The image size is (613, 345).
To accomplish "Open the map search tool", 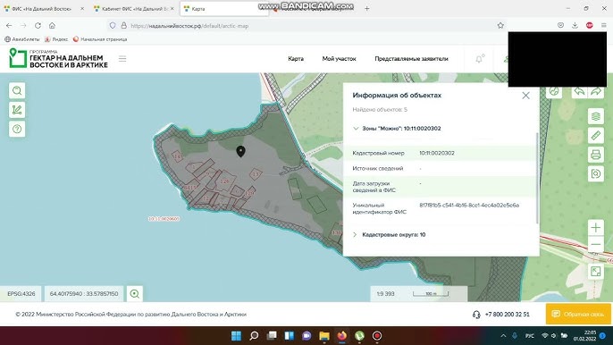I will point(17,91).
